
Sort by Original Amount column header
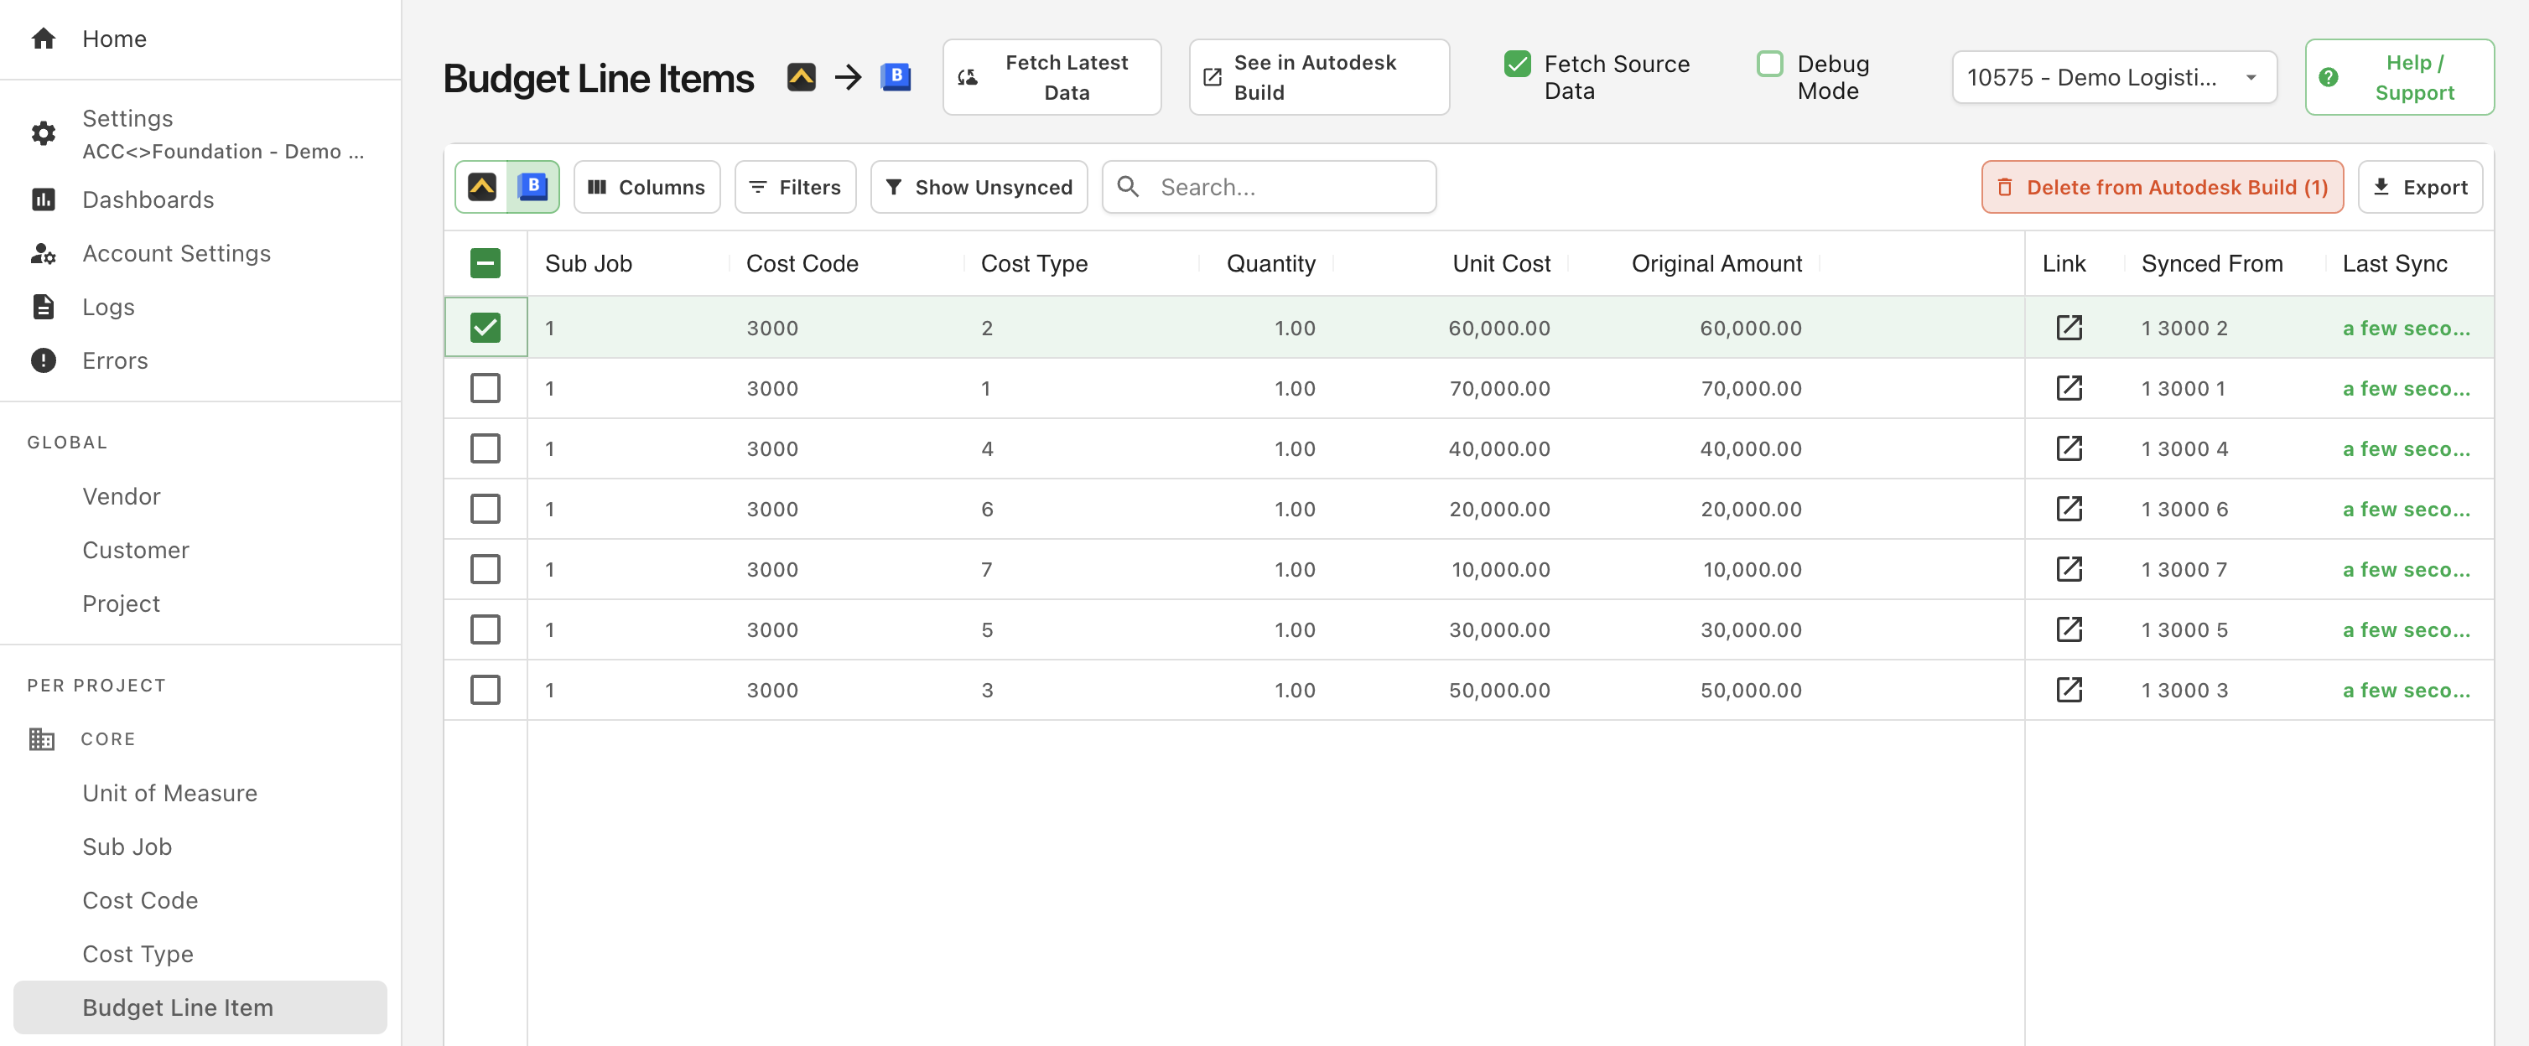tap(1716, 263)
